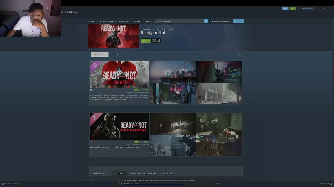334x187 pixels.
Task: Open the notifications bell
Action: coord(293,9)
